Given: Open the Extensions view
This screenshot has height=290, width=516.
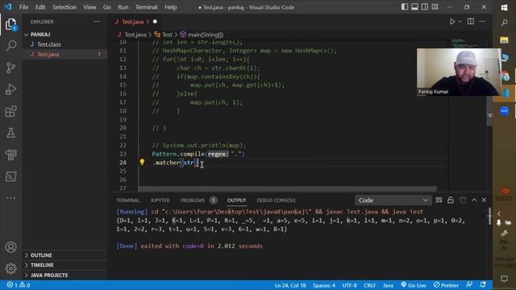Looking at the screenshot, I should pos(10,111).
